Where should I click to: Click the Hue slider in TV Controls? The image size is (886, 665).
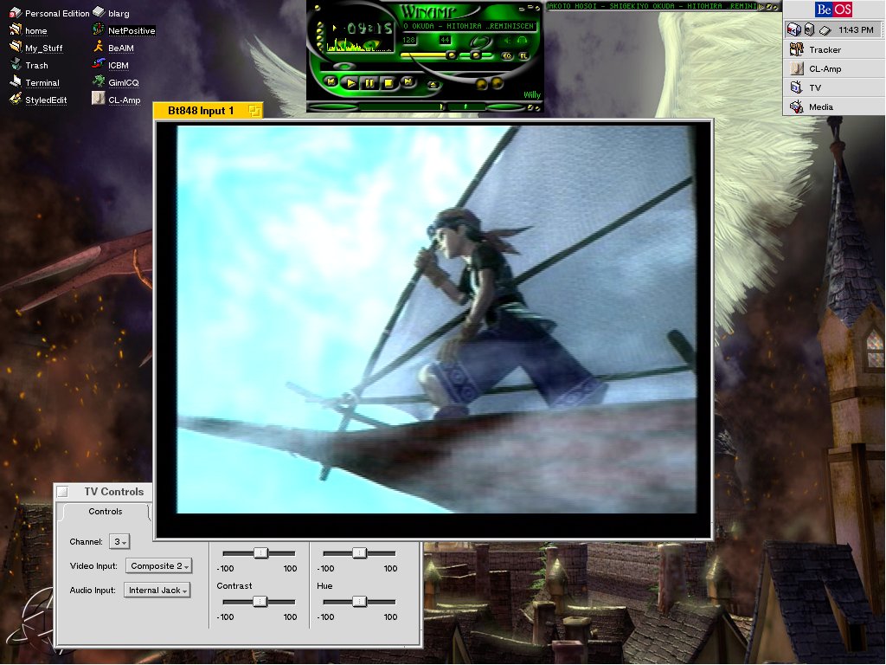(x=359, y=602)
